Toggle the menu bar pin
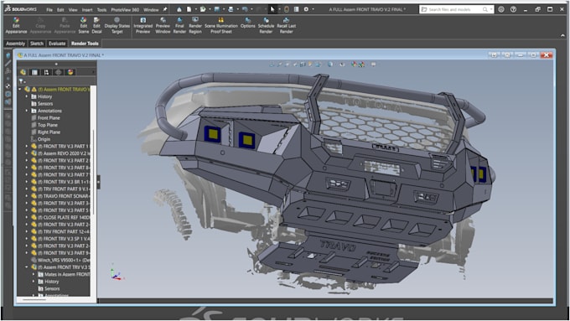Screen dimensions: 570x321 pos(164,9)
